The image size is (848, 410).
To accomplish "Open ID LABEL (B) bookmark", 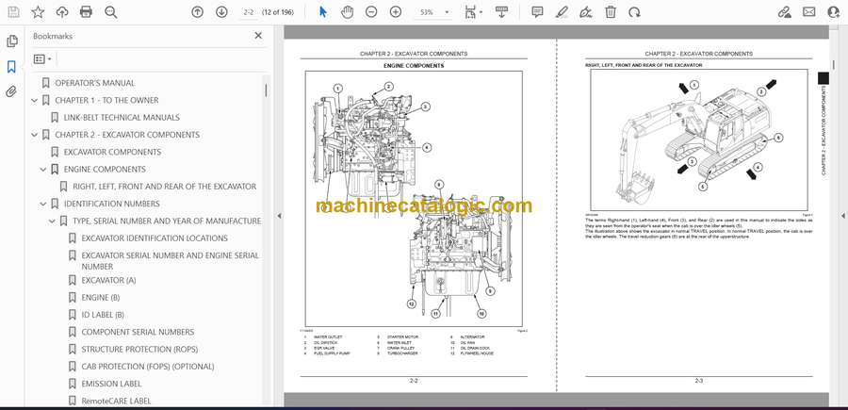I will (x=103, y=315).
